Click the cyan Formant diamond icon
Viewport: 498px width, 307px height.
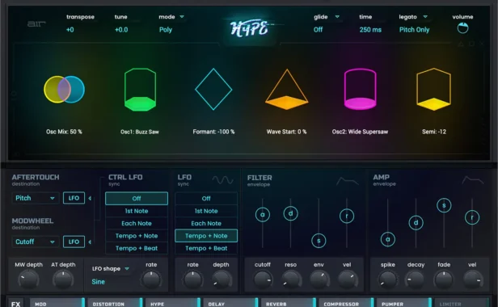[213, 89]
